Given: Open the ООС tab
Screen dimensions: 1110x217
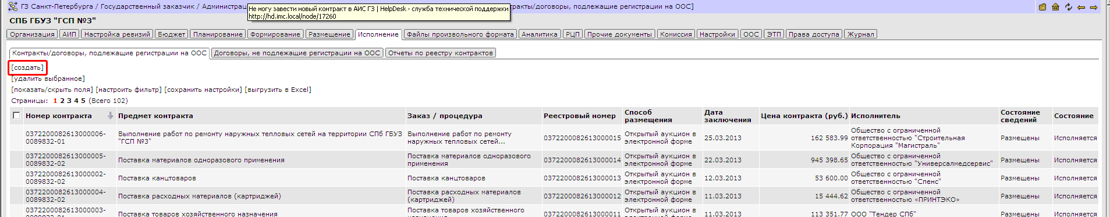Looking at the screenshot, I should pyautogui.click(x=751, y=34).
